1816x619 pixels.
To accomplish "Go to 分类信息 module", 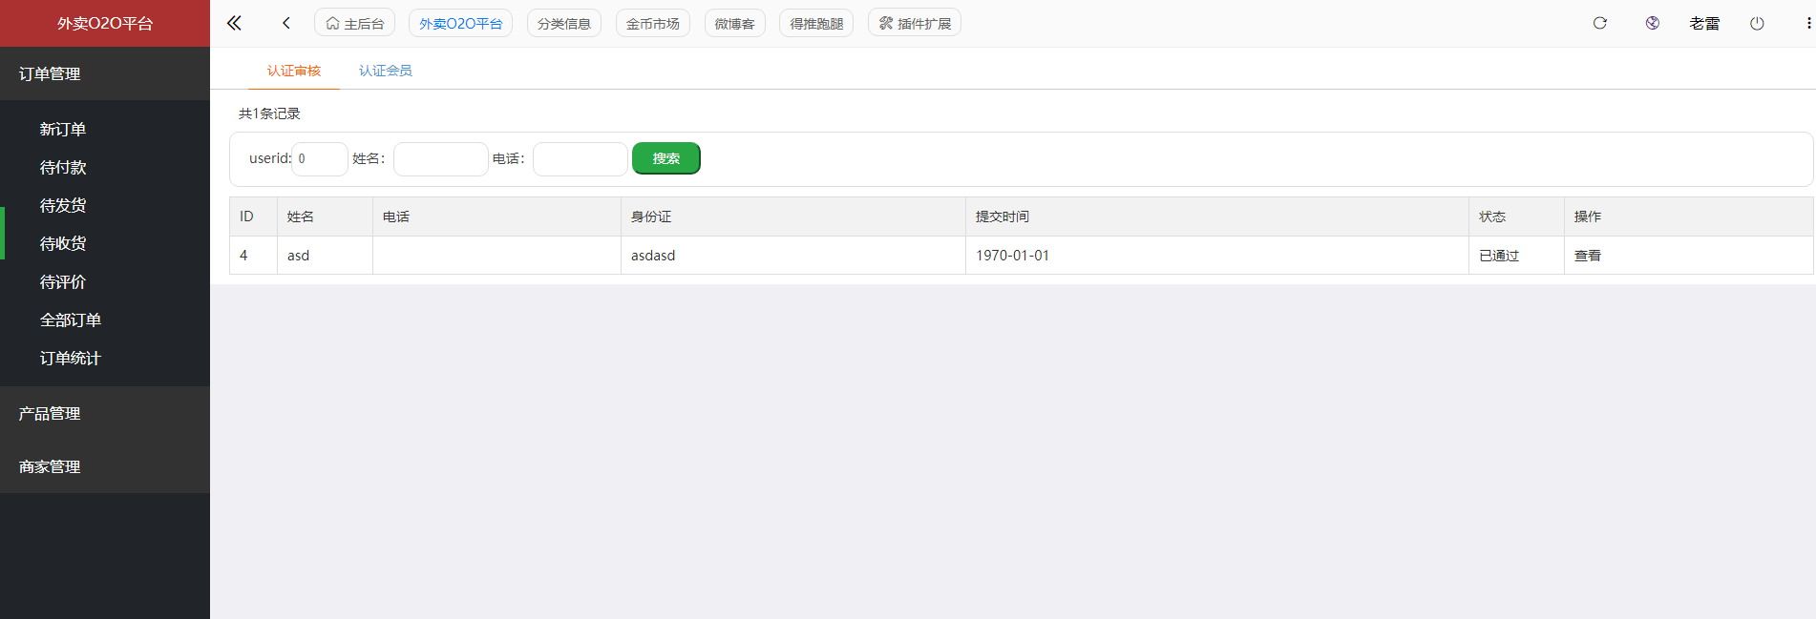I will coord(563,23).
